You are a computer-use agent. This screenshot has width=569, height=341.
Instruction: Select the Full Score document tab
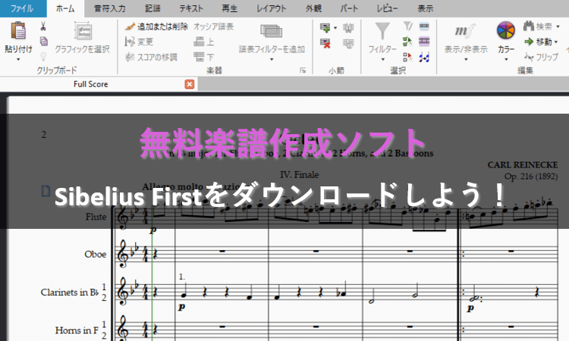[89, 84]
